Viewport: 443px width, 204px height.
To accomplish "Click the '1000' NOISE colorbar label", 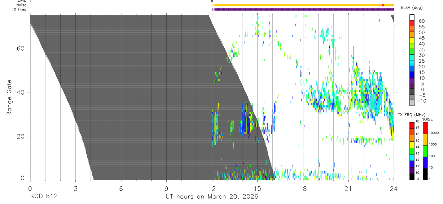I will (x=432, y=145).
